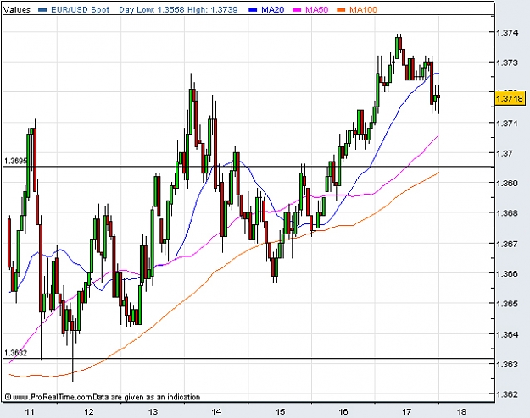Click date 18 on the time axis
Screen dimensions: 530x418
coord(461,411)
